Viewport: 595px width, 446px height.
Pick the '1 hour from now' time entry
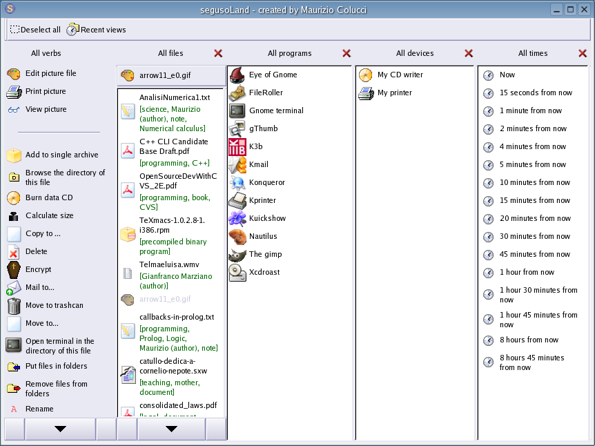[x=528, y=272]
